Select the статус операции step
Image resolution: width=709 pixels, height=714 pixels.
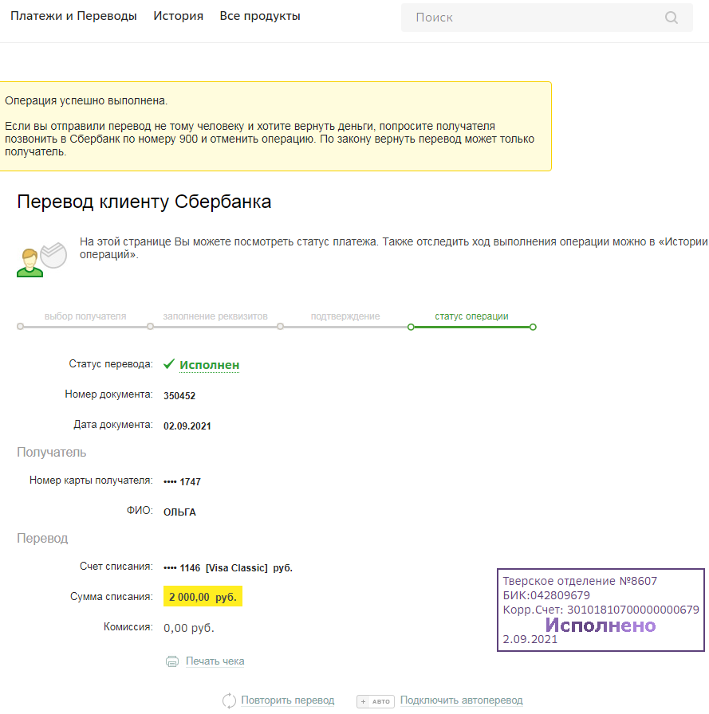tap(471, 316)
